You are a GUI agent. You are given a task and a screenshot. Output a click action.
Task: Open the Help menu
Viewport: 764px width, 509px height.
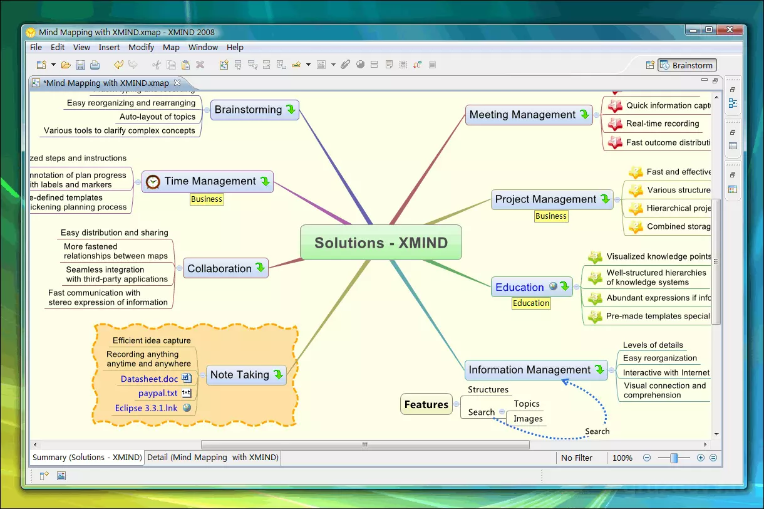(x=235, y=47)
